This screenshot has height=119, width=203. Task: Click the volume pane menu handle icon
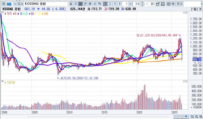click(2, 81)
